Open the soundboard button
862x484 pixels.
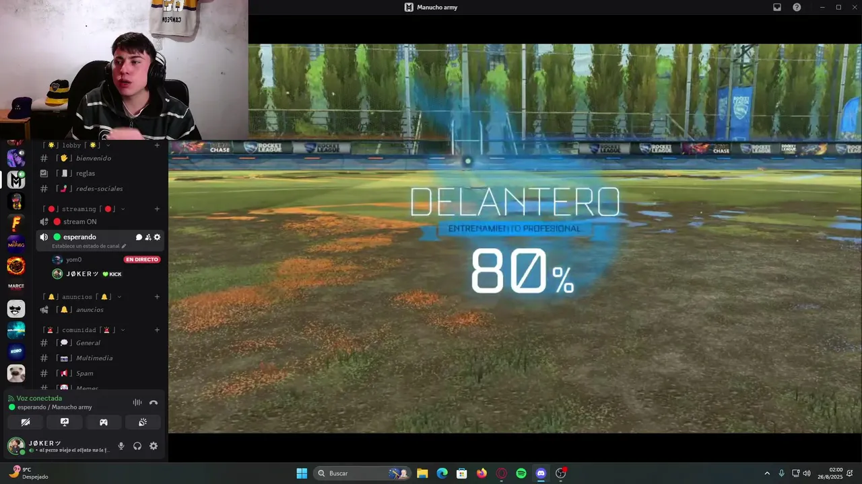click(143, 422)
